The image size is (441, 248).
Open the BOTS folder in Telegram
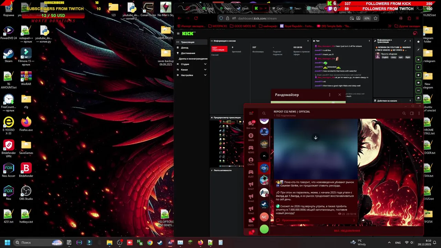click(251, 222)
